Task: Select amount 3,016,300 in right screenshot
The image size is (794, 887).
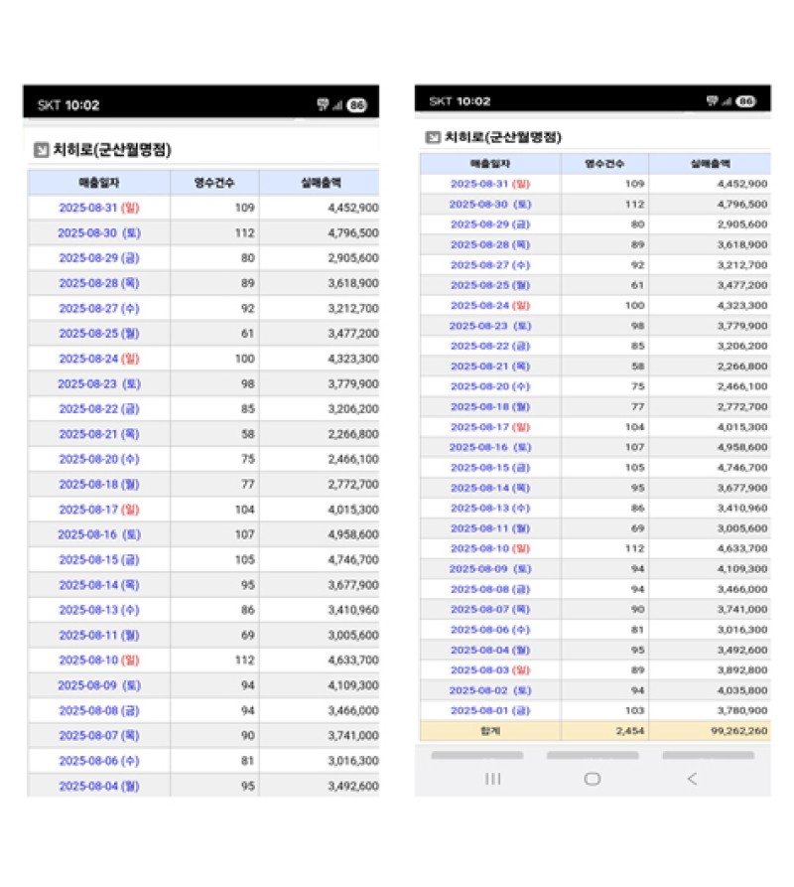Action: pyautogui.click(x=742, y=630)
